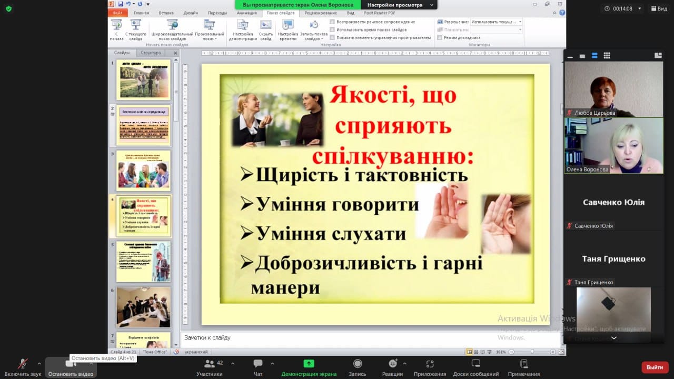
Task: Click the Record icon
Action: [358, 364]
